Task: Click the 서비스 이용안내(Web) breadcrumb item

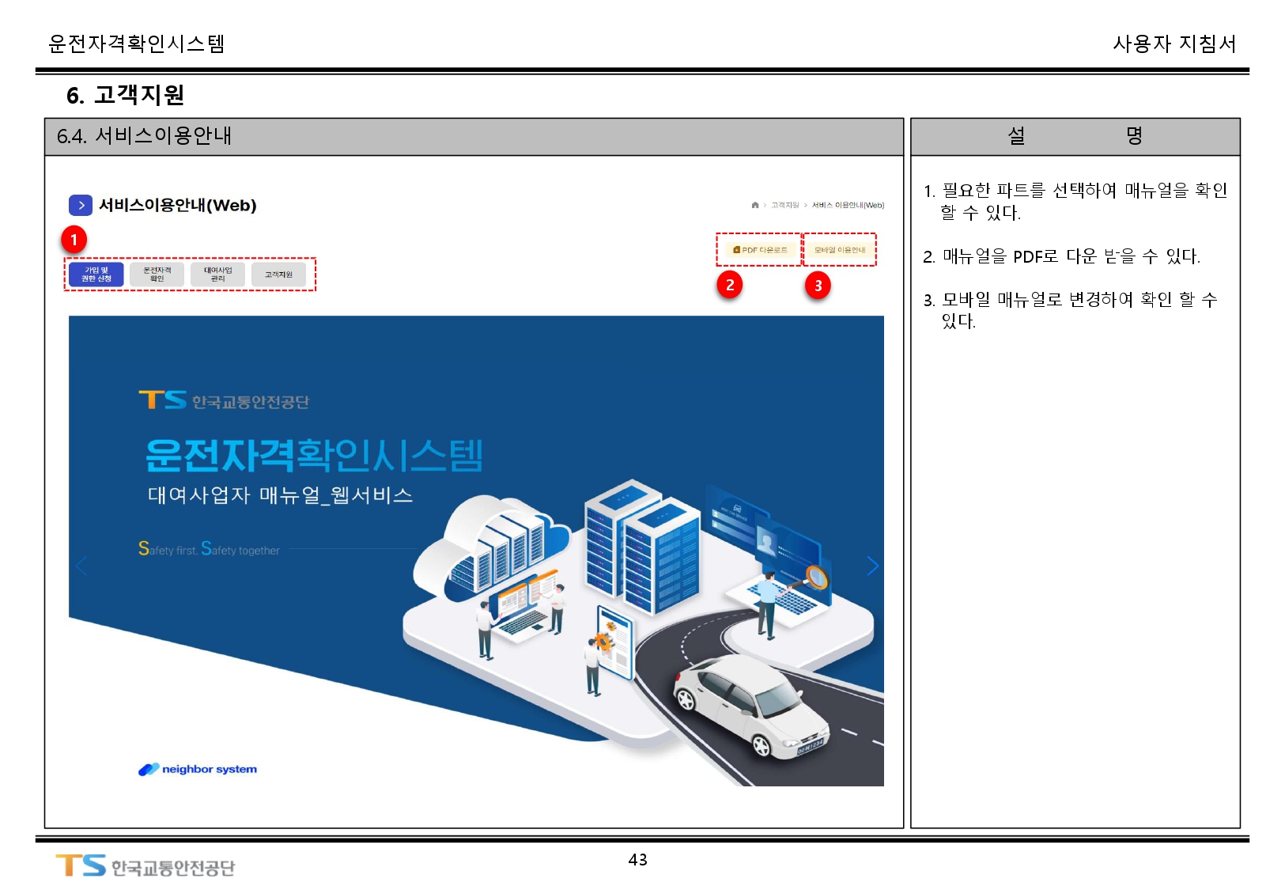Action: 848,205
